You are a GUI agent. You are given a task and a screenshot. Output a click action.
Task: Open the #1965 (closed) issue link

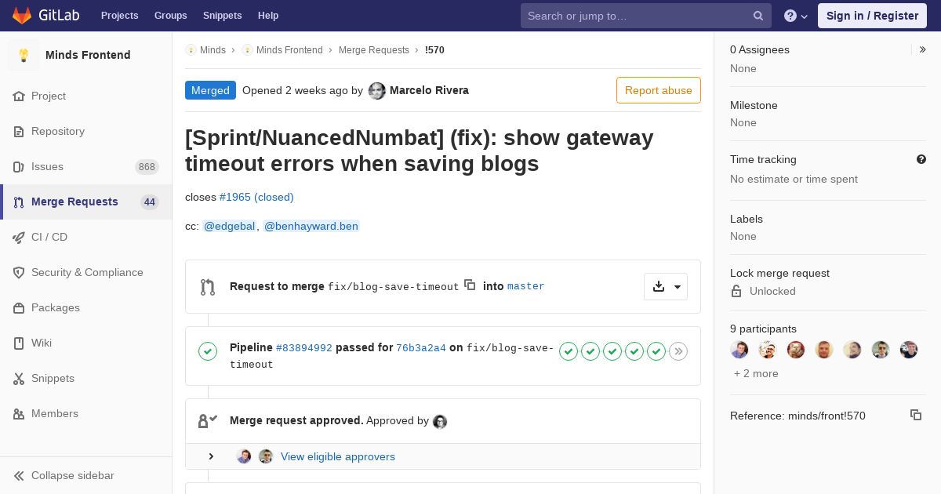click(256, 197)
